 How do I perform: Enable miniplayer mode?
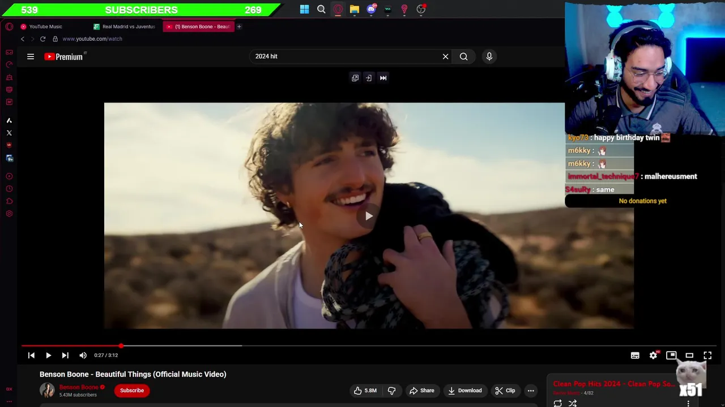[671, 356]
